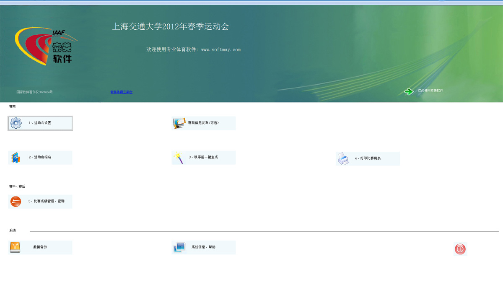
Task: Click the 赛前 section label
Action: click(x=13, y=107)
